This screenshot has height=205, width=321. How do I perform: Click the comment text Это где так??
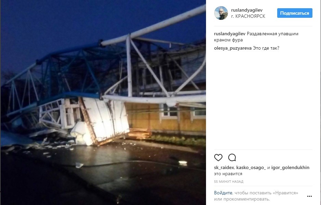coord(266,48)
